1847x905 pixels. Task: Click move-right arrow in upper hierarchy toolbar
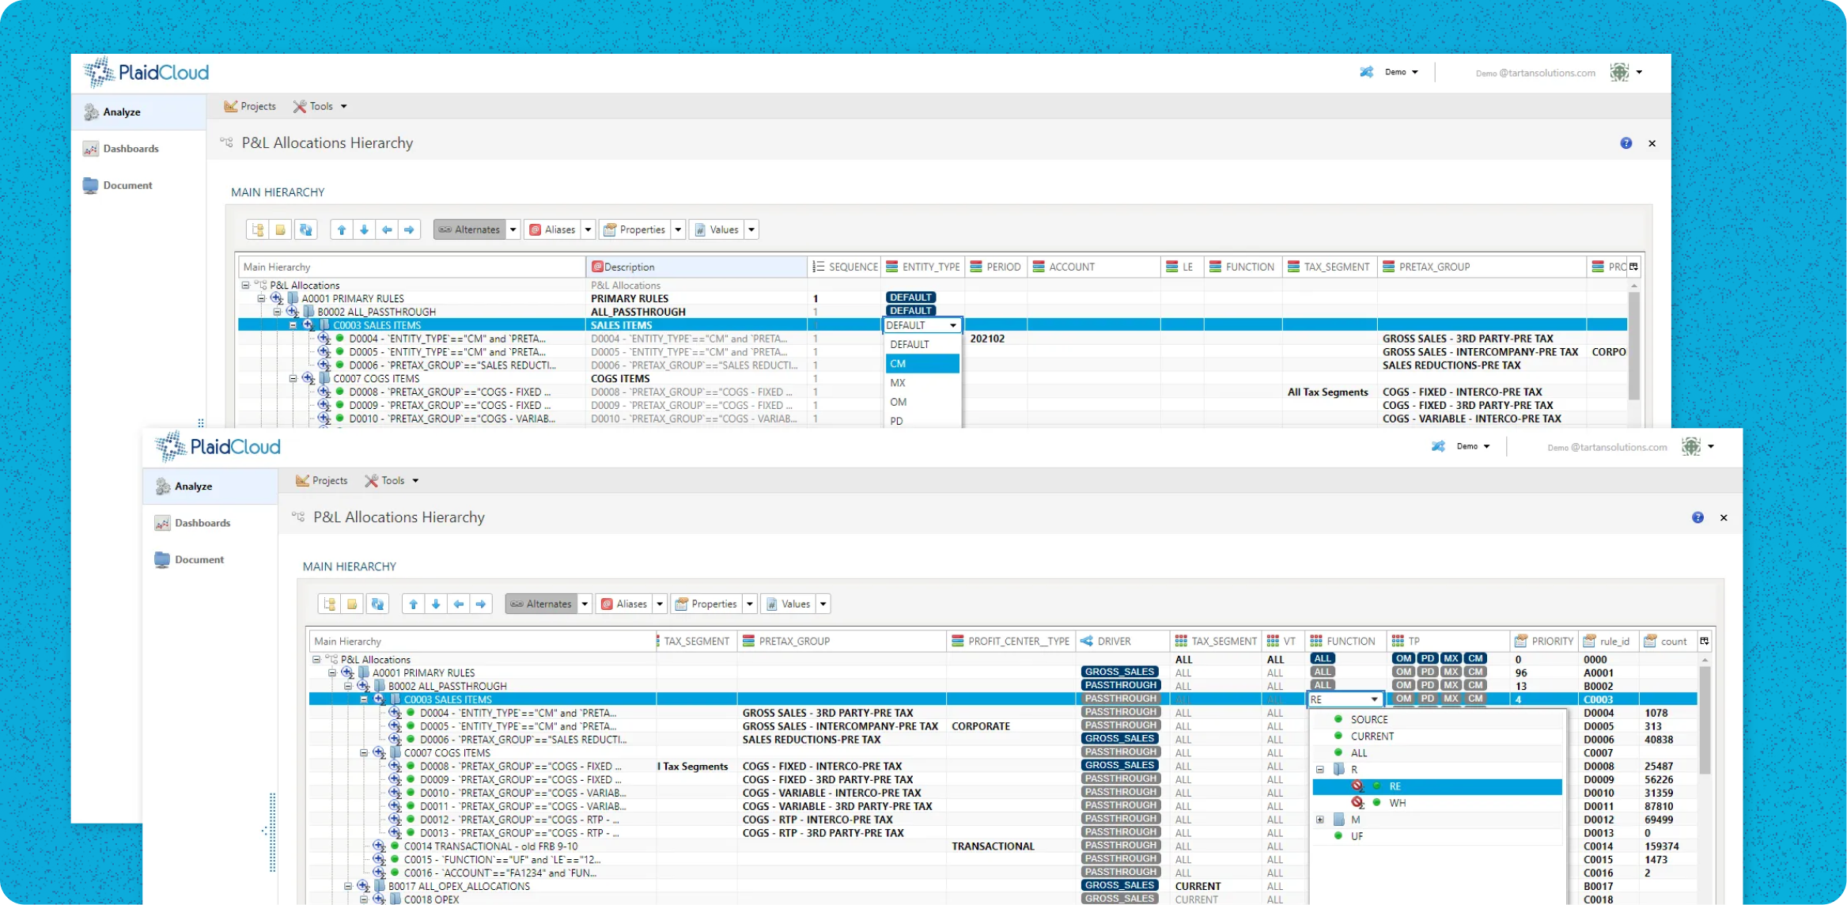pos(409,229)
